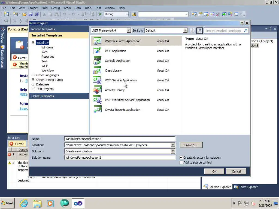Switch to the Team Explorer tab
This screenshot has width=279, height=209.
pos(246,187)
